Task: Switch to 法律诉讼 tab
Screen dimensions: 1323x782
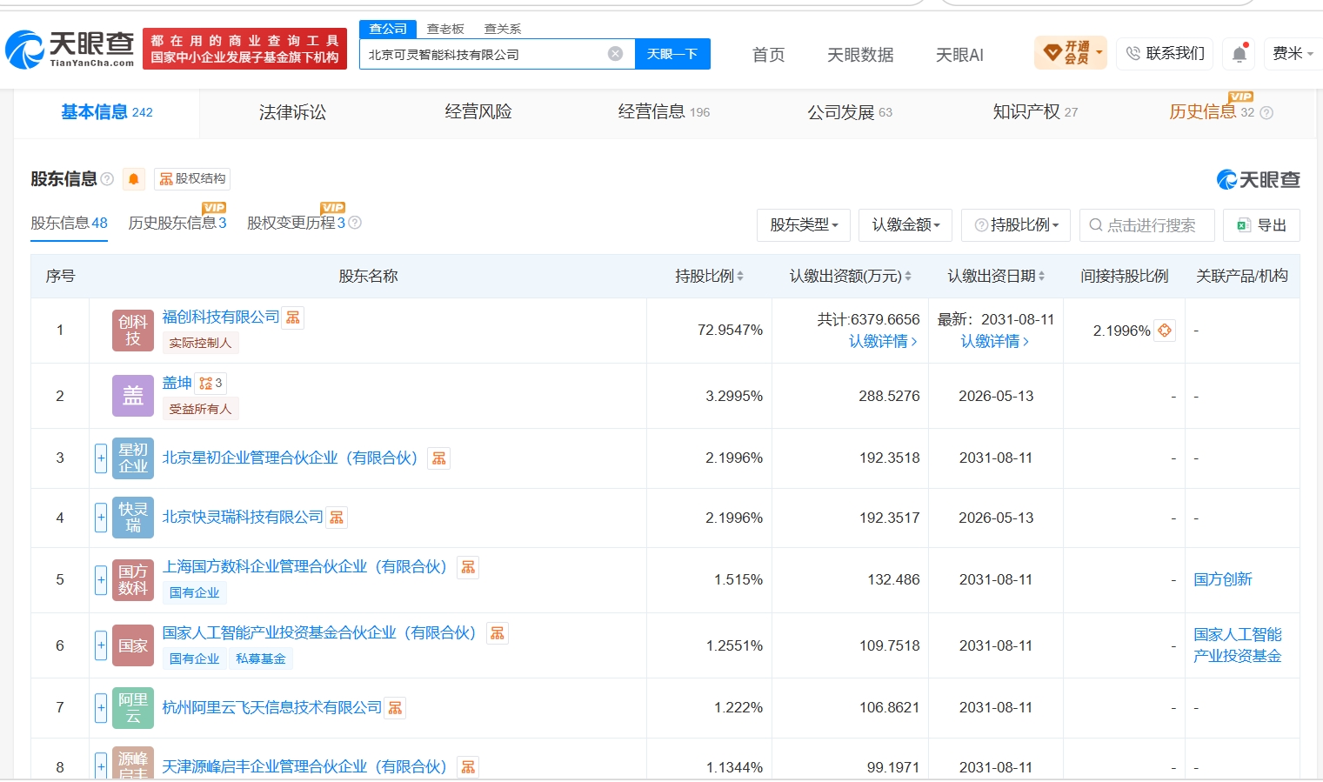Action: tap(292, 112)
